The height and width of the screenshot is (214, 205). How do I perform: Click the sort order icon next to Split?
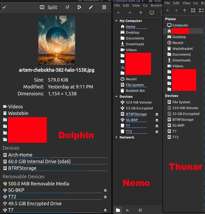coord(67,7)
